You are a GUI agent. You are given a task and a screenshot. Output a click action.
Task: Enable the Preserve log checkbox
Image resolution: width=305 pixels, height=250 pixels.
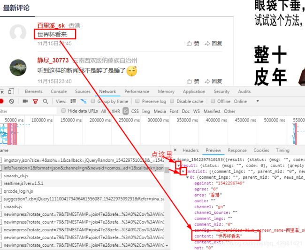[x=137, y=101]
